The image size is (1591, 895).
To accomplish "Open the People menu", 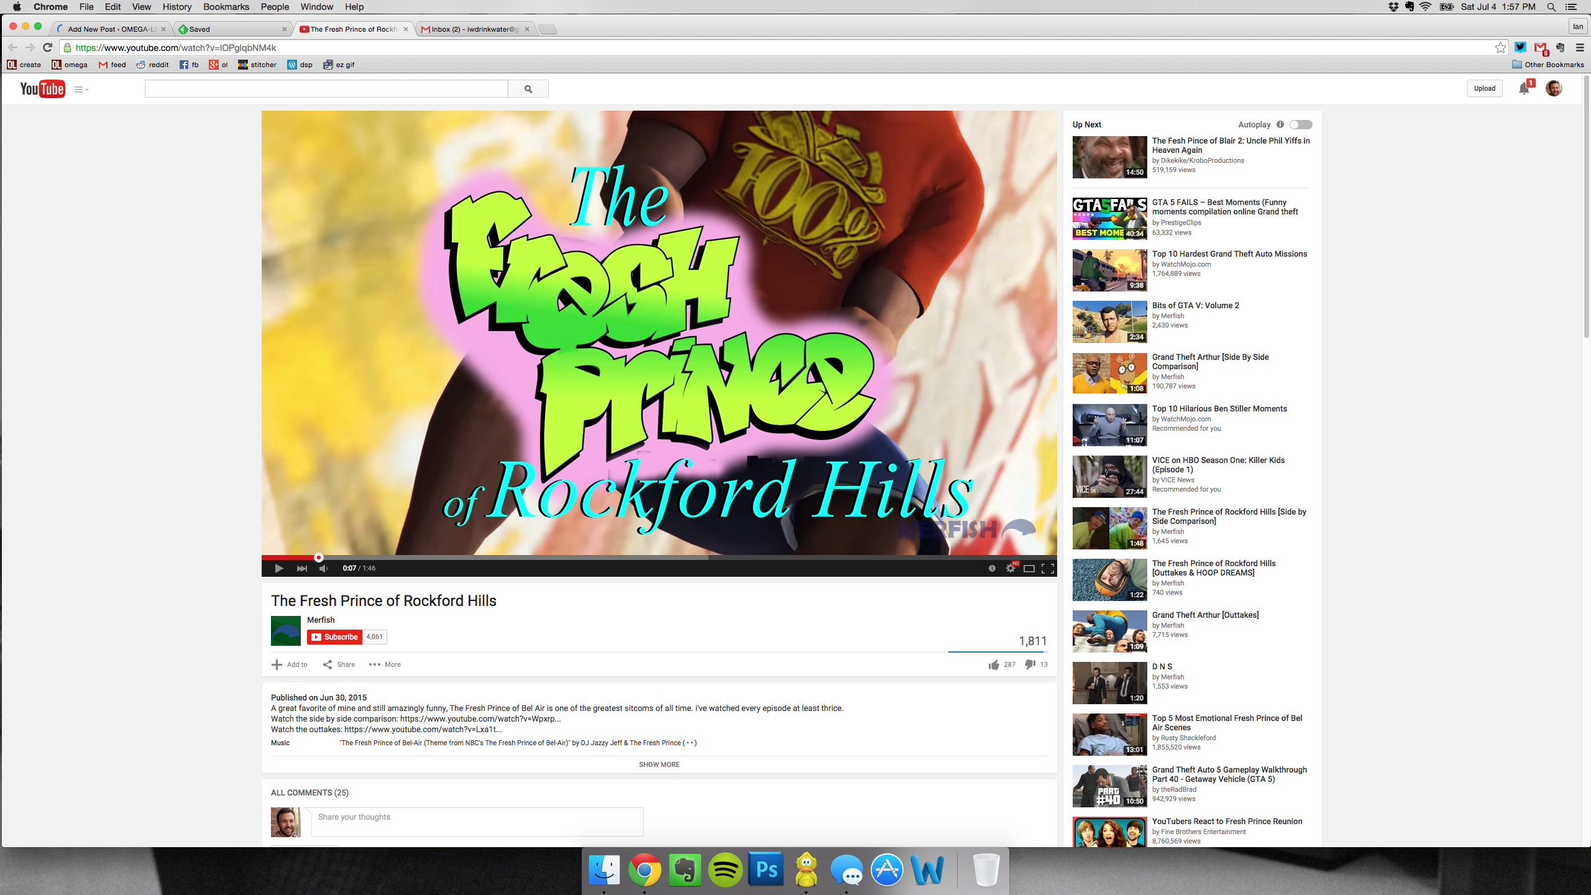I will [x=275, y=7].
